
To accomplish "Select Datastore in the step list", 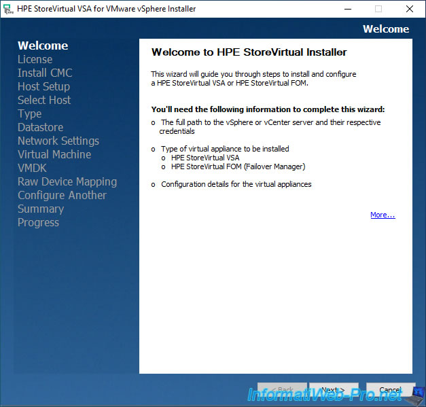I will [x=40, y=127].
